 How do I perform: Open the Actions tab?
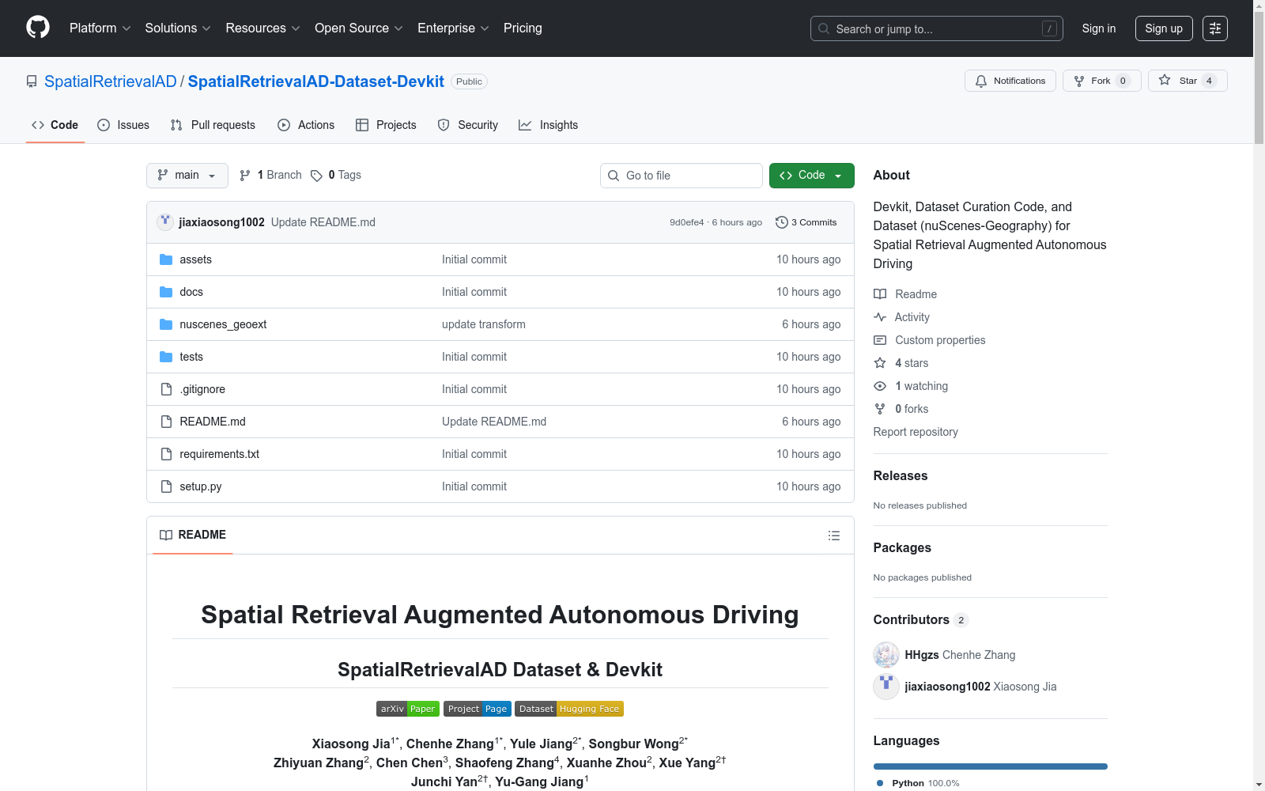[x=306, y=125]
